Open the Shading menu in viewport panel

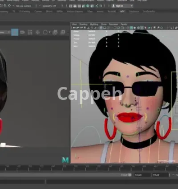(x=83, y=24)
